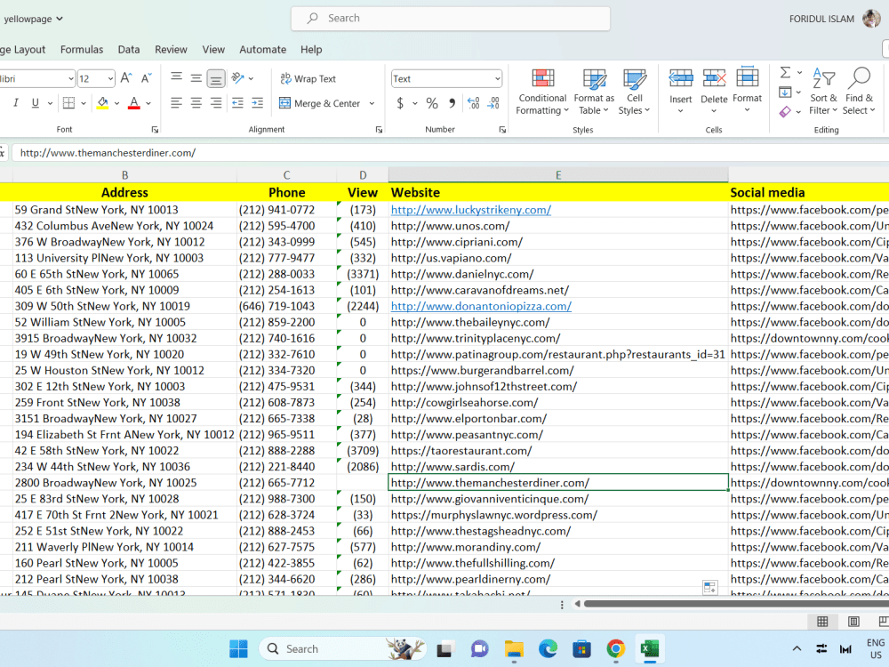Screen dimensions: 889x667
Task: Click the Clear eraser icon
Action: point(785,112)
